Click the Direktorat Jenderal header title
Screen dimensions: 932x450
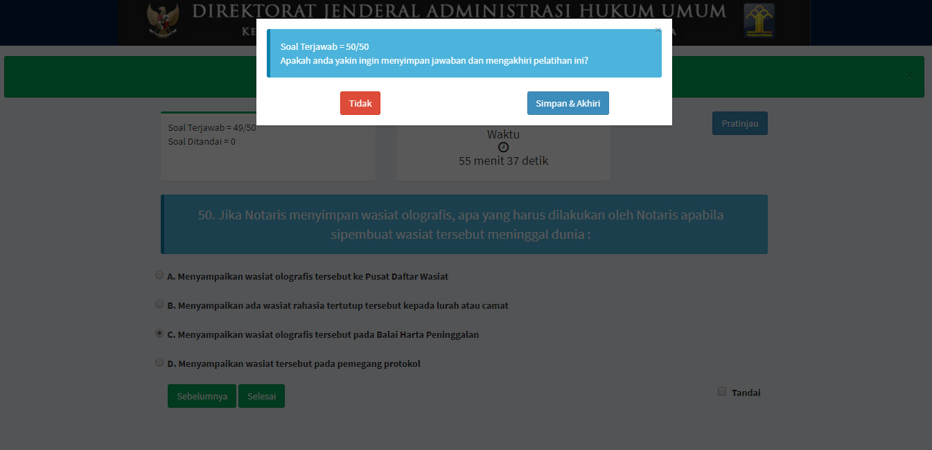(459, 12)
